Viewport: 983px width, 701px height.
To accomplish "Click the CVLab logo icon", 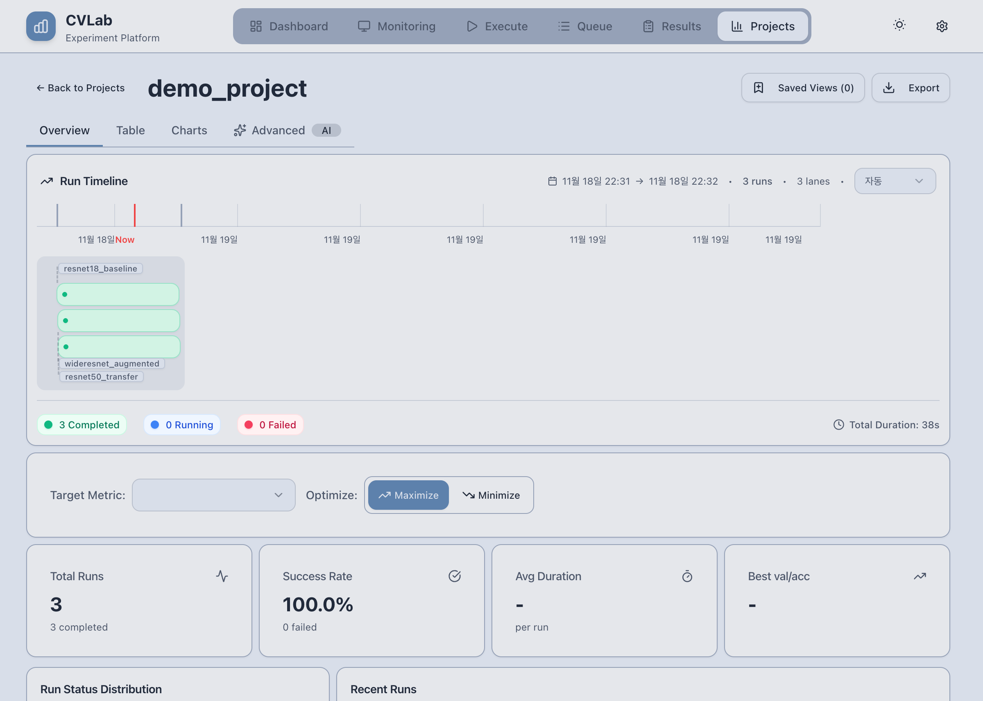I will pos(41,26).
